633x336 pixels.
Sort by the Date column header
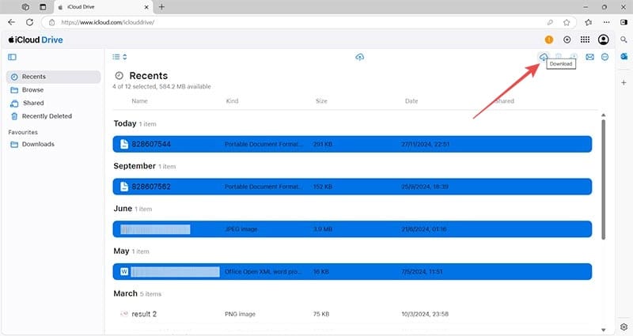pos(411,101)
